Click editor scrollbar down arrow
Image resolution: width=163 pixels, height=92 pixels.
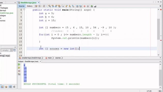tap(158, 55)
